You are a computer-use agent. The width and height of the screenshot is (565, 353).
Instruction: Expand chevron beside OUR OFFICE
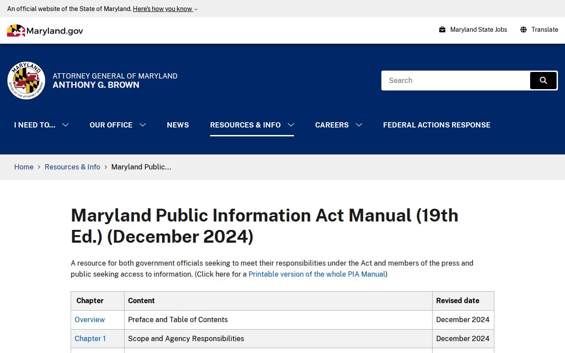click(143, 125)
